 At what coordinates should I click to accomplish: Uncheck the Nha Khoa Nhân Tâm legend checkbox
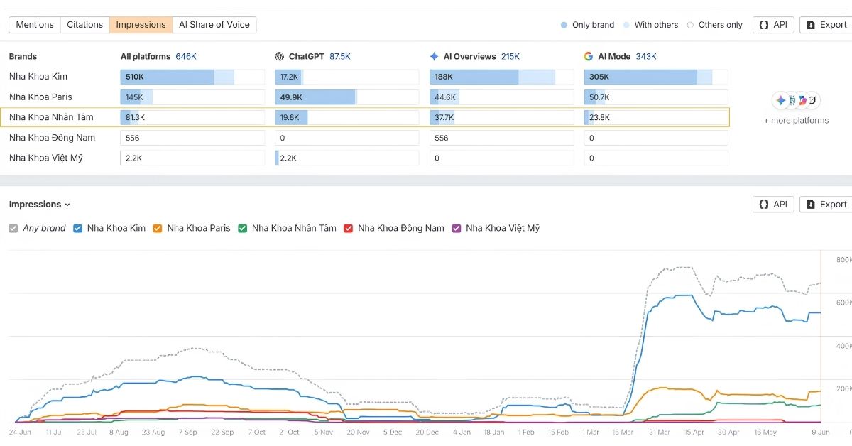click(x=243, y=229)
